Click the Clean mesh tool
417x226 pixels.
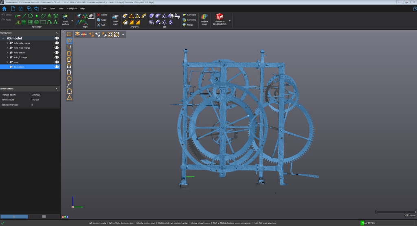[x=115, y=18]
